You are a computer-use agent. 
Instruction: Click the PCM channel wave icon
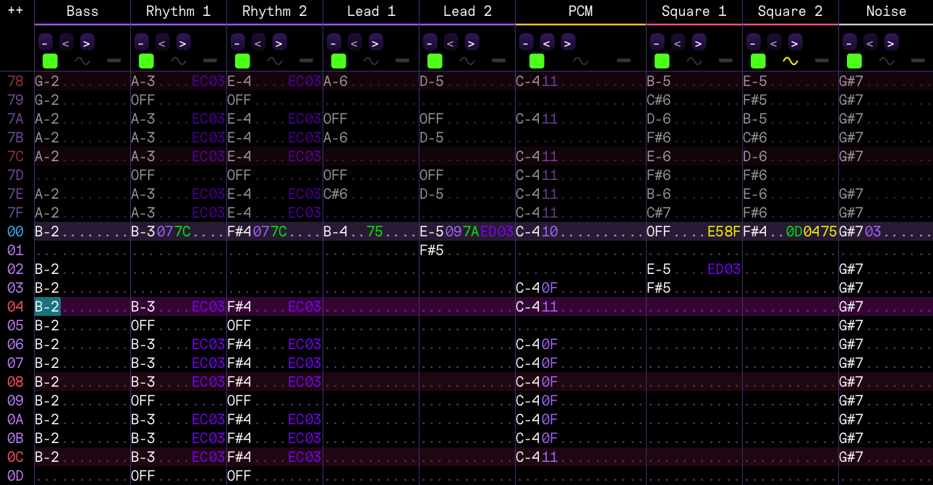point(580,61)
